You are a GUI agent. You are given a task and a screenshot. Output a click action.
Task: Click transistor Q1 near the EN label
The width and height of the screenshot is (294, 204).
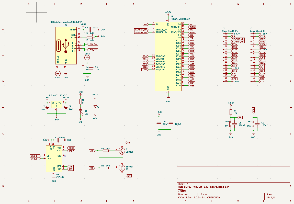coord(122,151)
